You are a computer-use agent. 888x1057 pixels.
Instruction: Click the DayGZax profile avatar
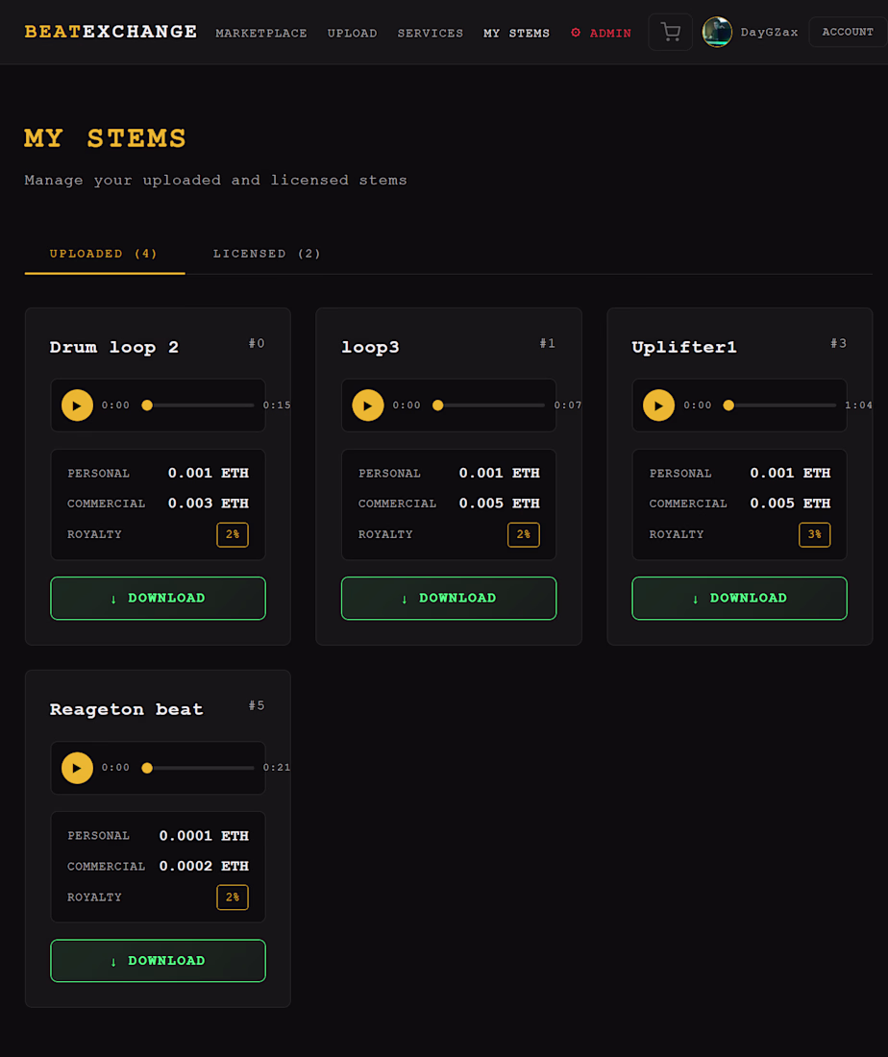717,33
